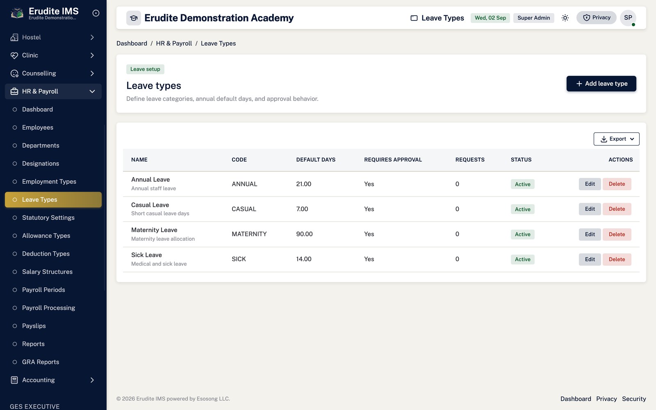Click the HR & Payroll briefcase icon
This screenshot has width=656, height=410.
coord(14,91)
